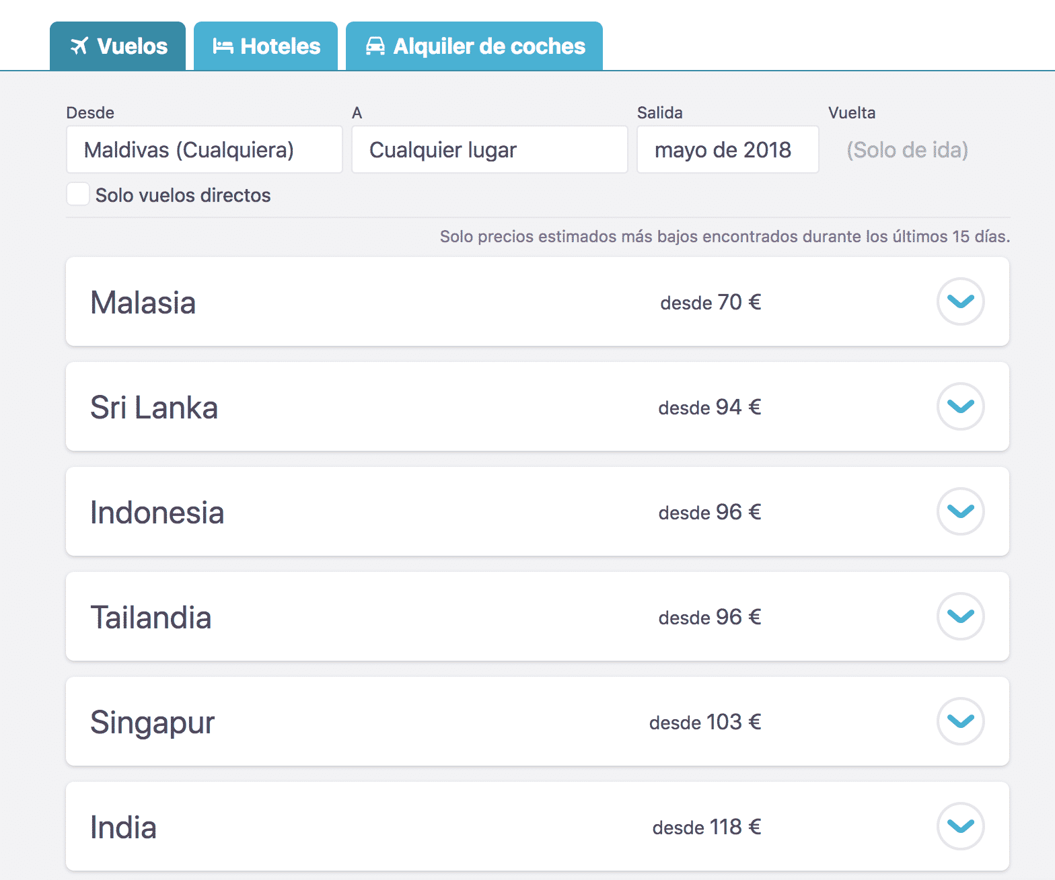Click the Tailandia destination title
The height and width of the screenshot is (880, 1055).
coord(151,617)
